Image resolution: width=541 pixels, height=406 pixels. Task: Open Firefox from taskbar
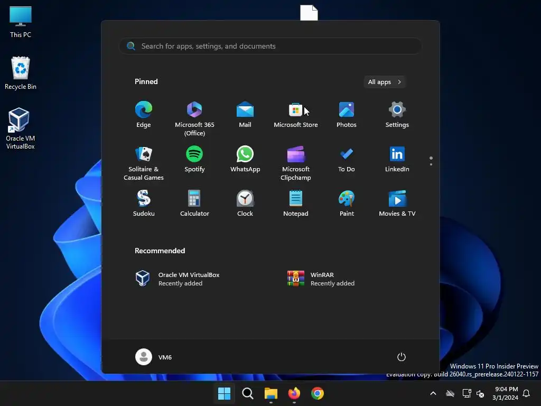pyautogui.click(x=294, y=393)
